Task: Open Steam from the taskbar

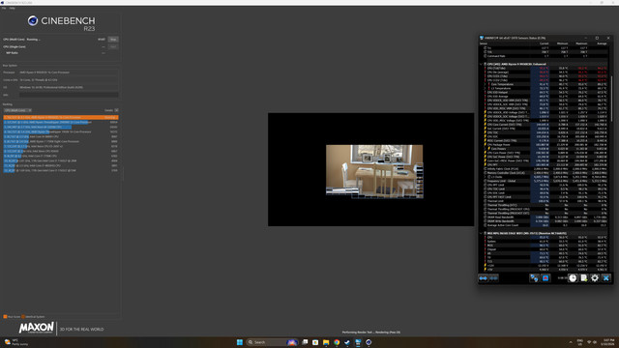Action: (x=347, y=342)
